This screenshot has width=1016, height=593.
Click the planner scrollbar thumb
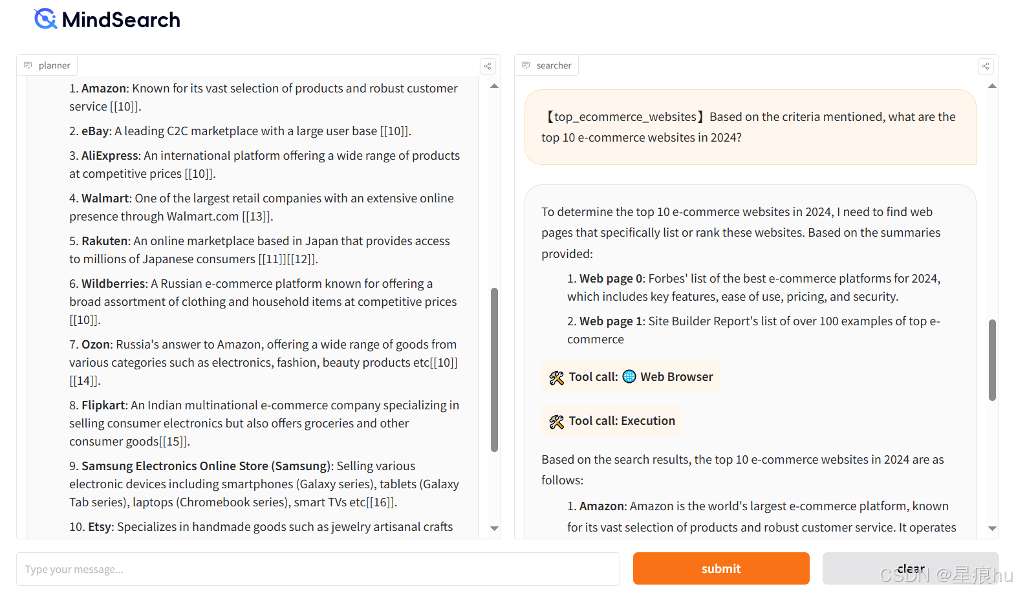[x=494, y=369]
